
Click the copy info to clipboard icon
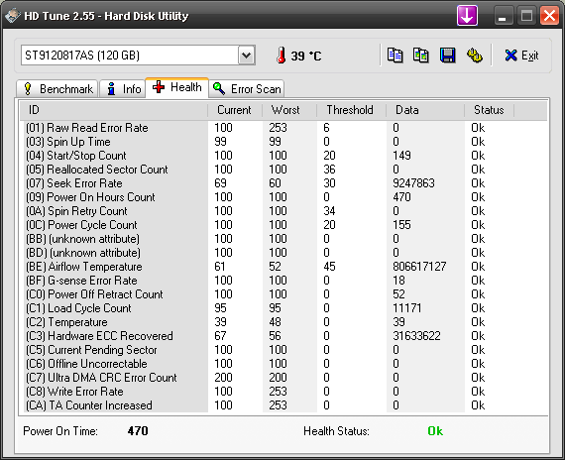(395, 56)
